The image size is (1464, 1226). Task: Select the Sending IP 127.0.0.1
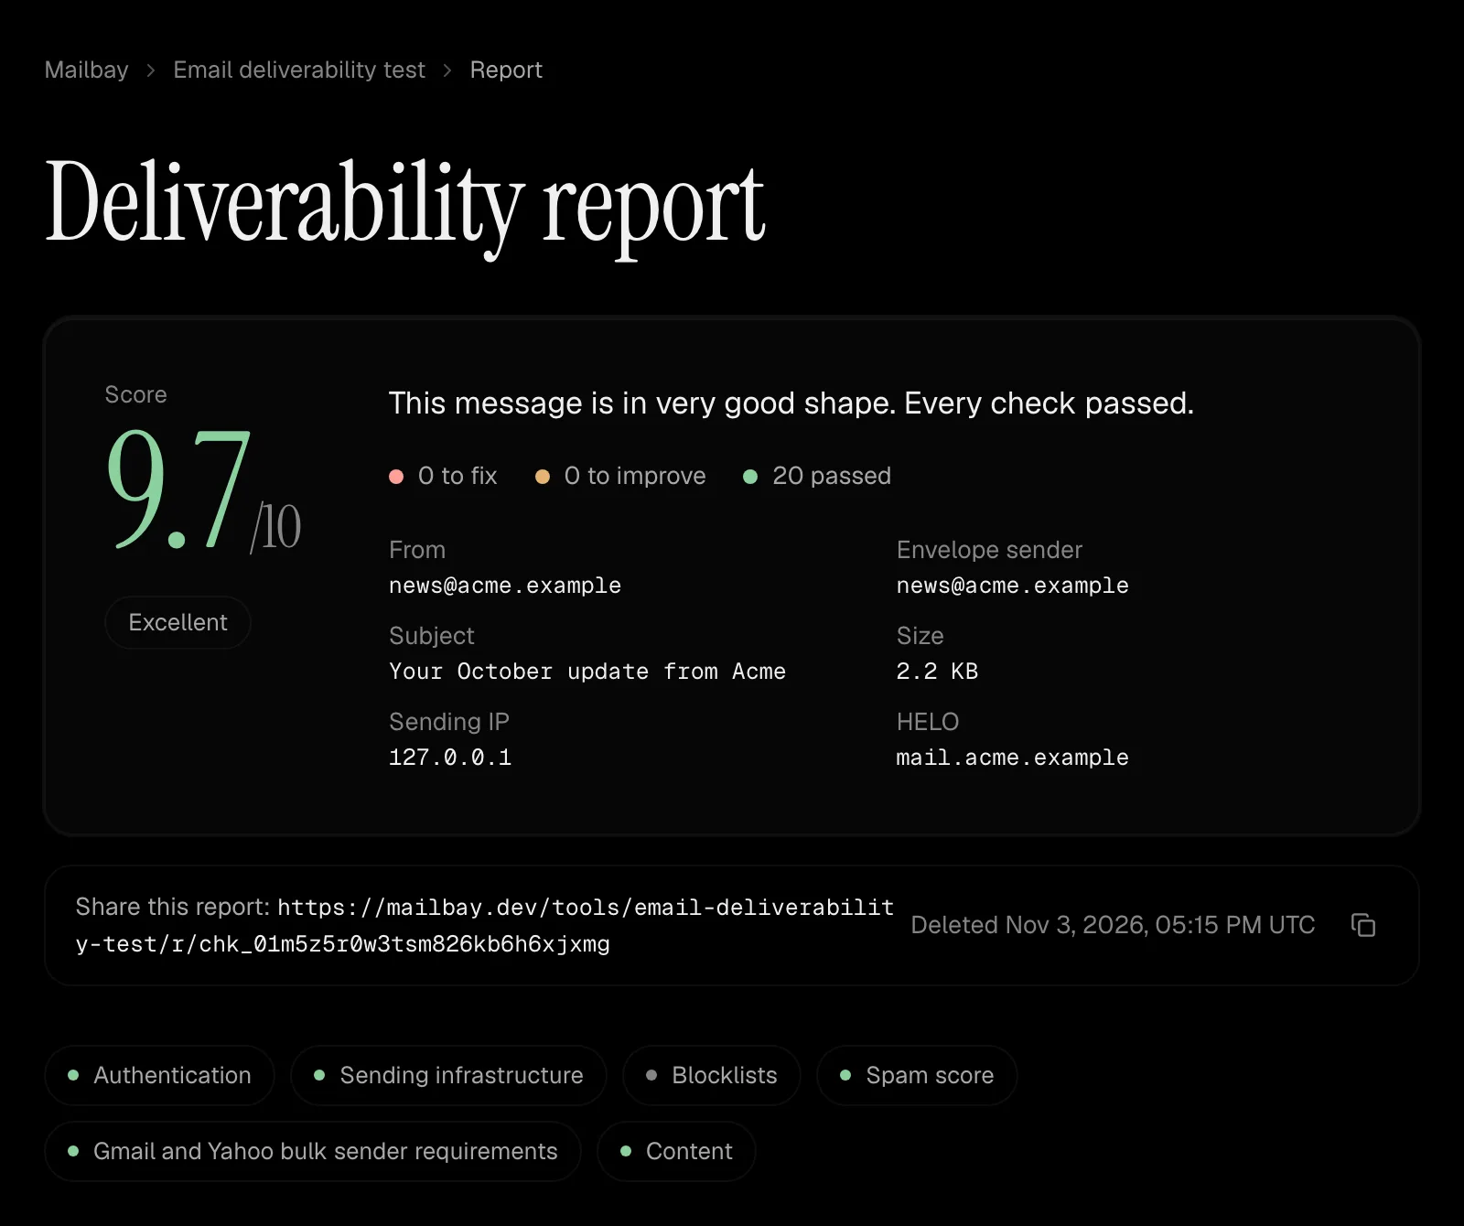click(450, 758)
